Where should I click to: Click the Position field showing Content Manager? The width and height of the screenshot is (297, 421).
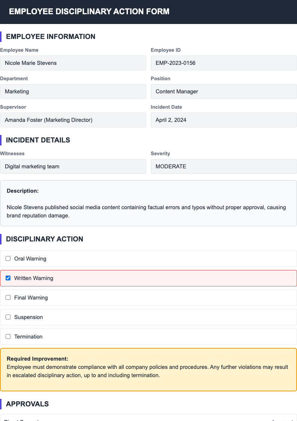pos(224,91)
